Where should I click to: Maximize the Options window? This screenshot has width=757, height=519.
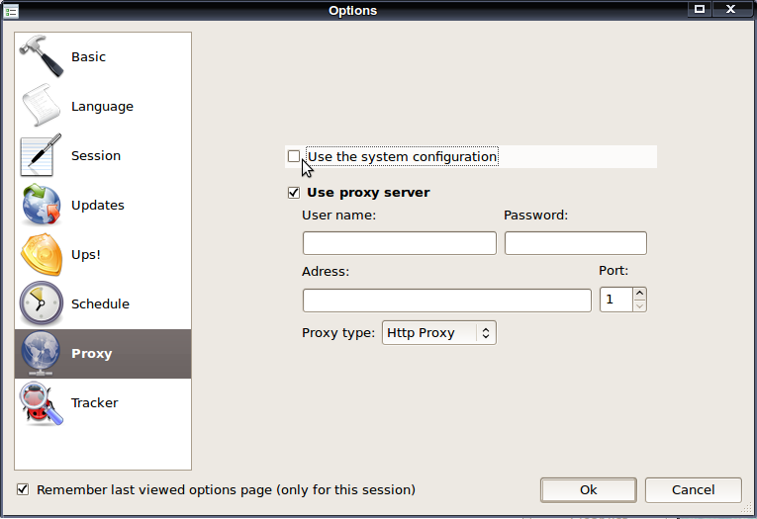tap(700, 9)
